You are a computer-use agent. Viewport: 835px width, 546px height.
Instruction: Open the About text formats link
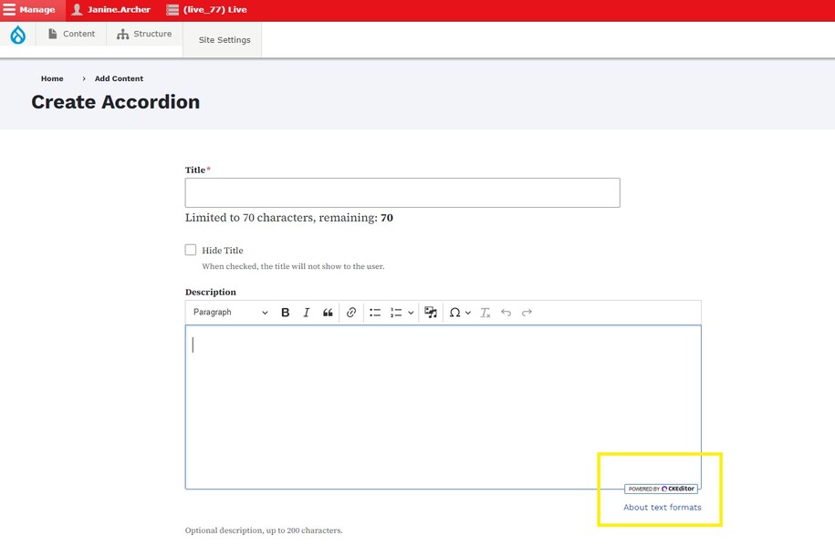pos(662,507)
